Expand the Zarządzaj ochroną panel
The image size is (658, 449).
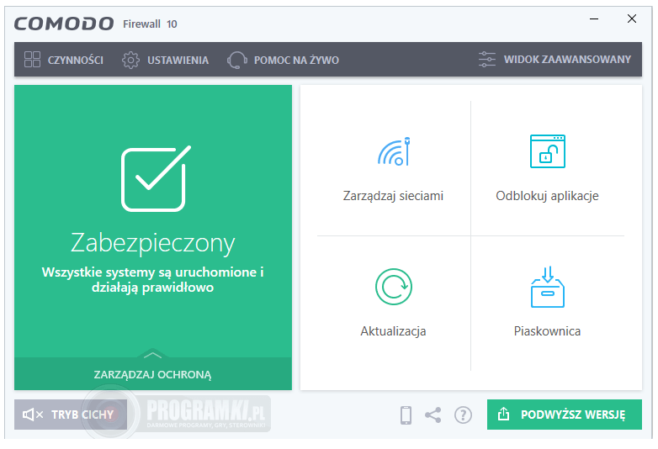tap(153, 374)
